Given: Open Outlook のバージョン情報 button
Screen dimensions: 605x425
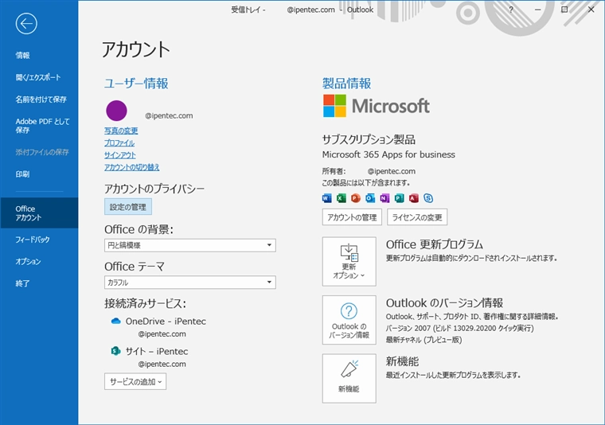Looking at the screenshot, I should tap(349, 320).
